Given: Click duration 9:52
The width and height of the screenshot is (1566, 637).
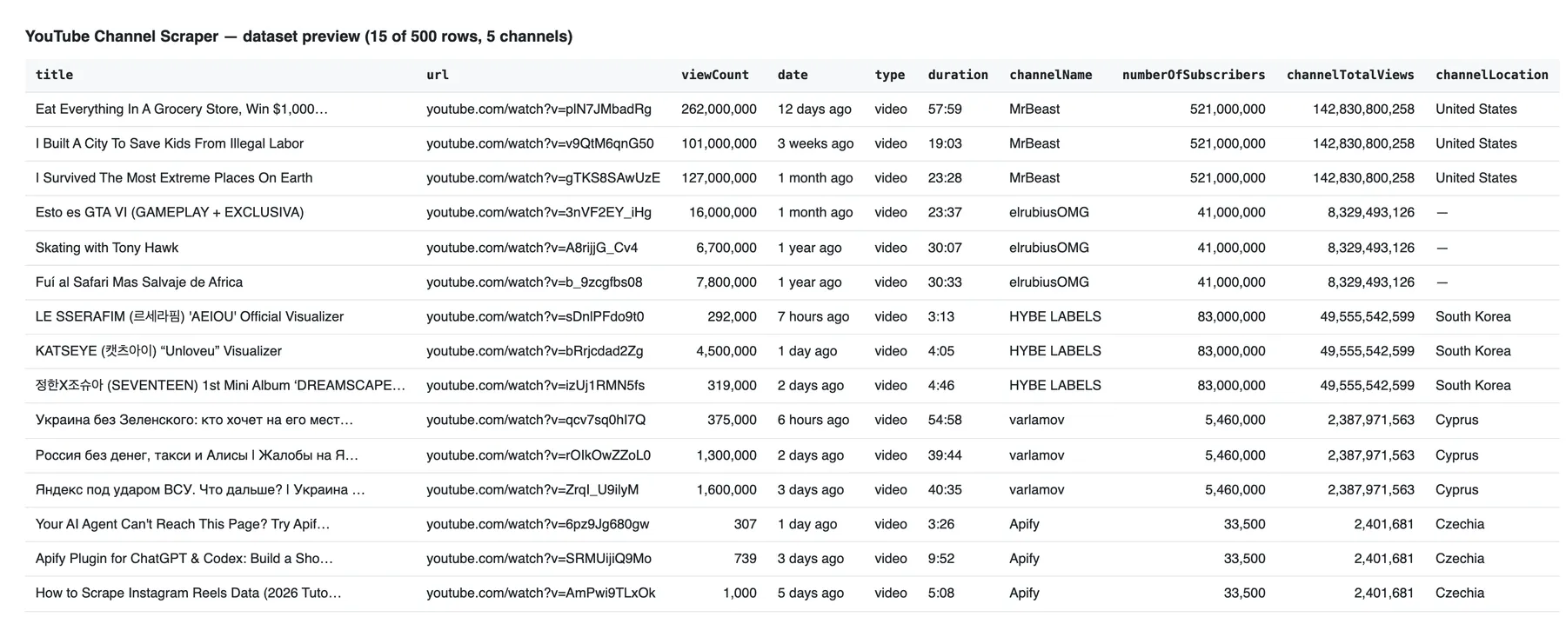Looking at the screenshot, I should 941,559.
